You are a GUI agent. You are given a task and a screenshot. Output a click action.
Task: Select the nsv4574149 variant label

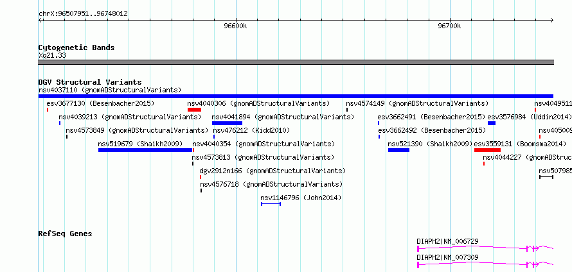click(417, 103)
